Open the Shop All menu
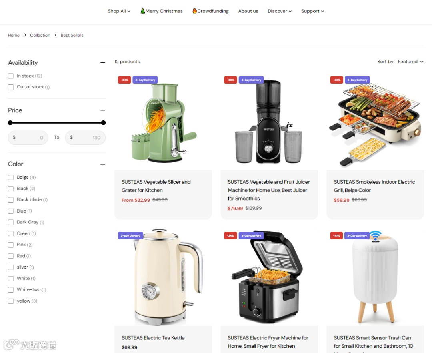Screen dimensions: 432x353 coord(119,11)
